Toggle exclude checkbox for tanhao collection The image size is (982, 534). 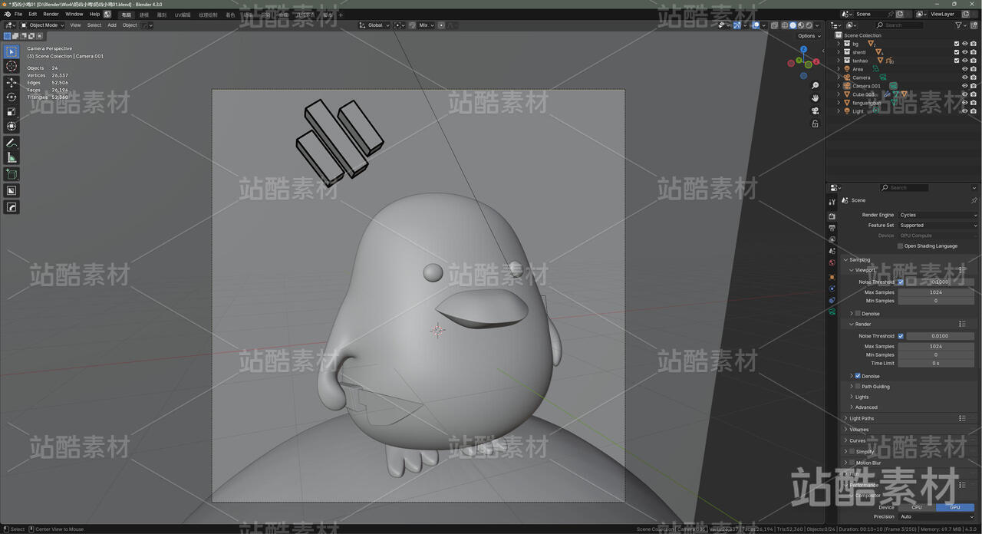point(956,61)
